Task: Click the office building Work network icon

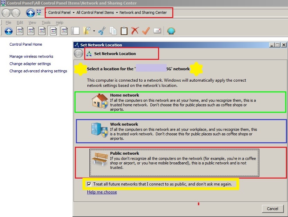Action: coord(99,130)
